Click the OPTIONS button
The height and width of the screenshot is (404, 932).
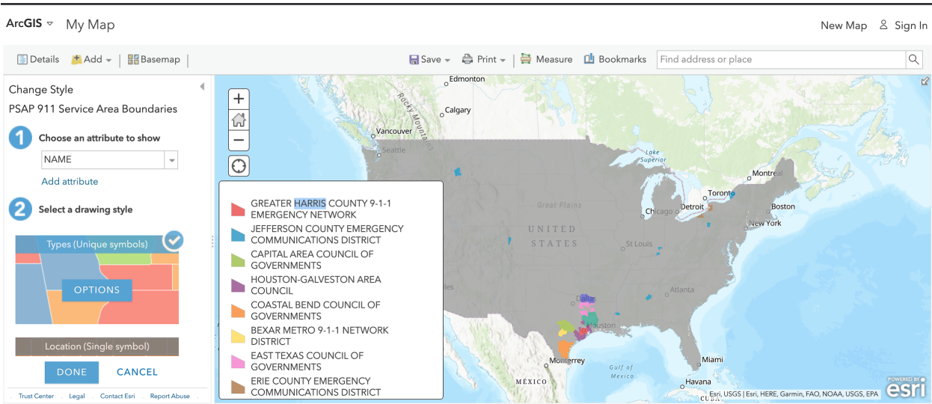pyautogui.click(x=96, y=290)
